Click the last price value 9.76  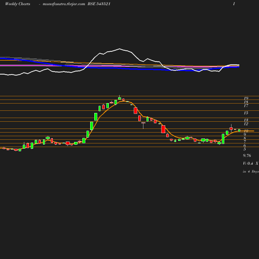click(247, 155)
